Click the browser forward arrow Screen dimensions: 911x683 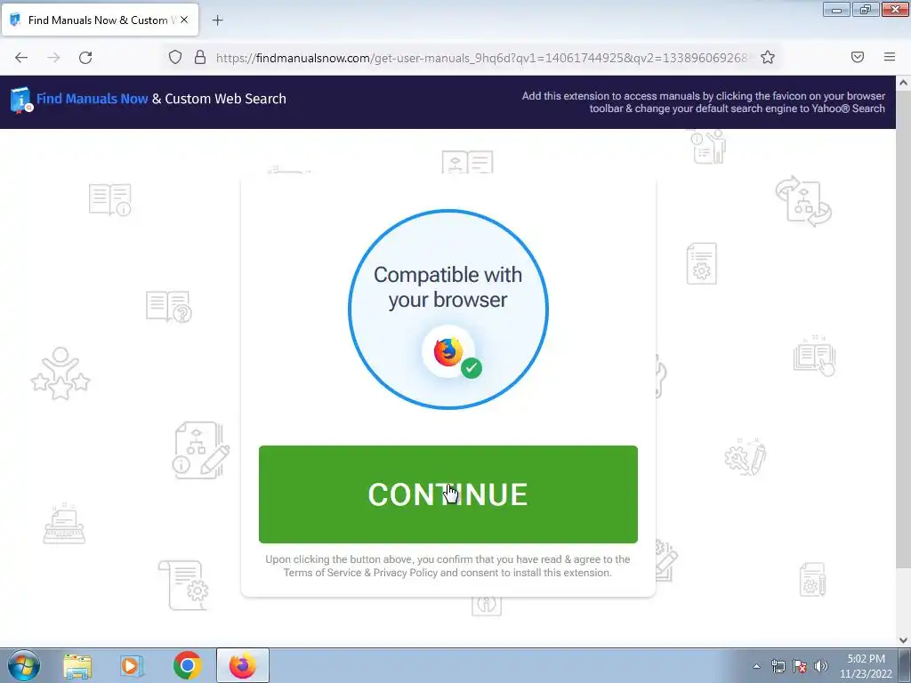coord(53,58)
